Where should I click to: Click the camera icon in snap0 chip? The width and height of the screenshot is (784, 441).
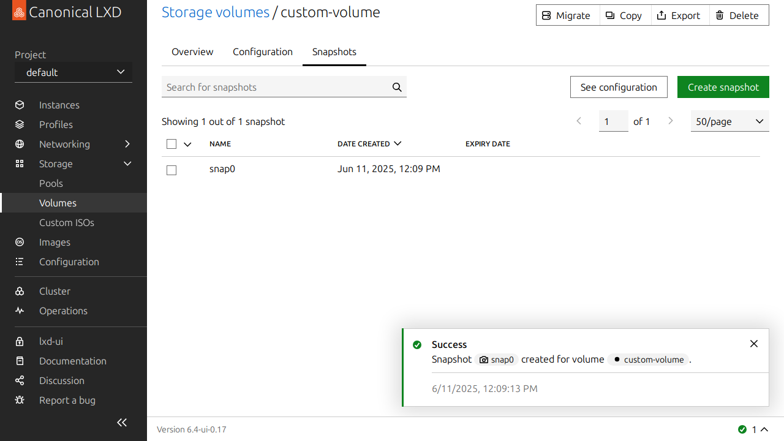484,360
